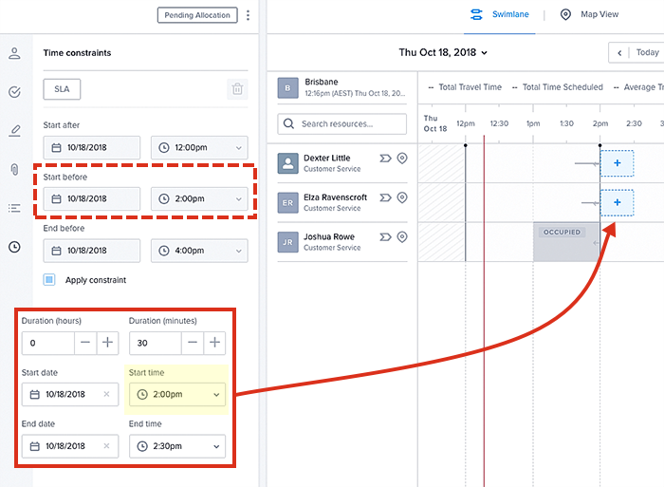The image size is (664, 487).
Task: Click tag icon next to Elza Ravenscroft
Action: (x=385, y=197)
